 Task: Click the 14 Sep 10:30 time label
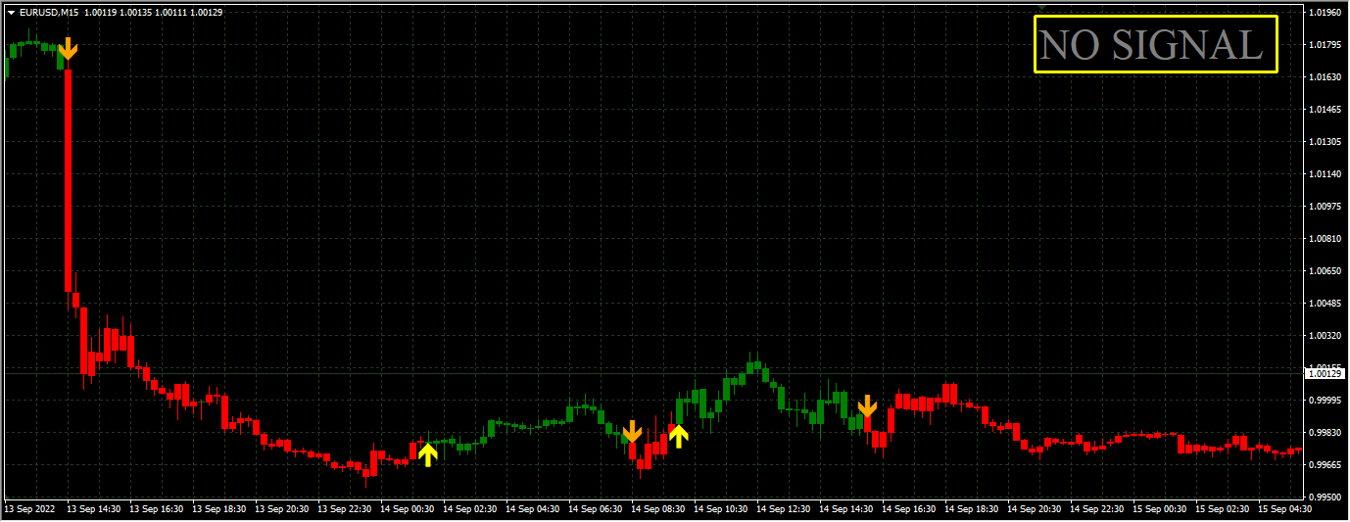pos(723,509)
